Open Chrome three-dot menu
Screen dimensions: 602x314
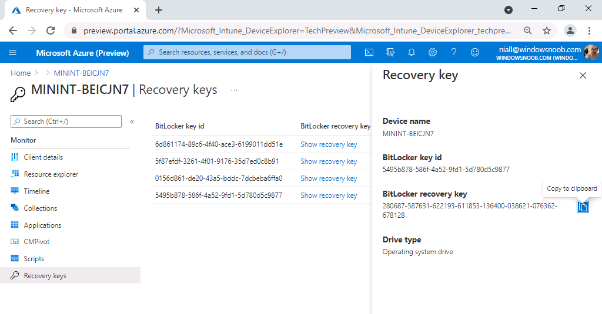(589, 31)
